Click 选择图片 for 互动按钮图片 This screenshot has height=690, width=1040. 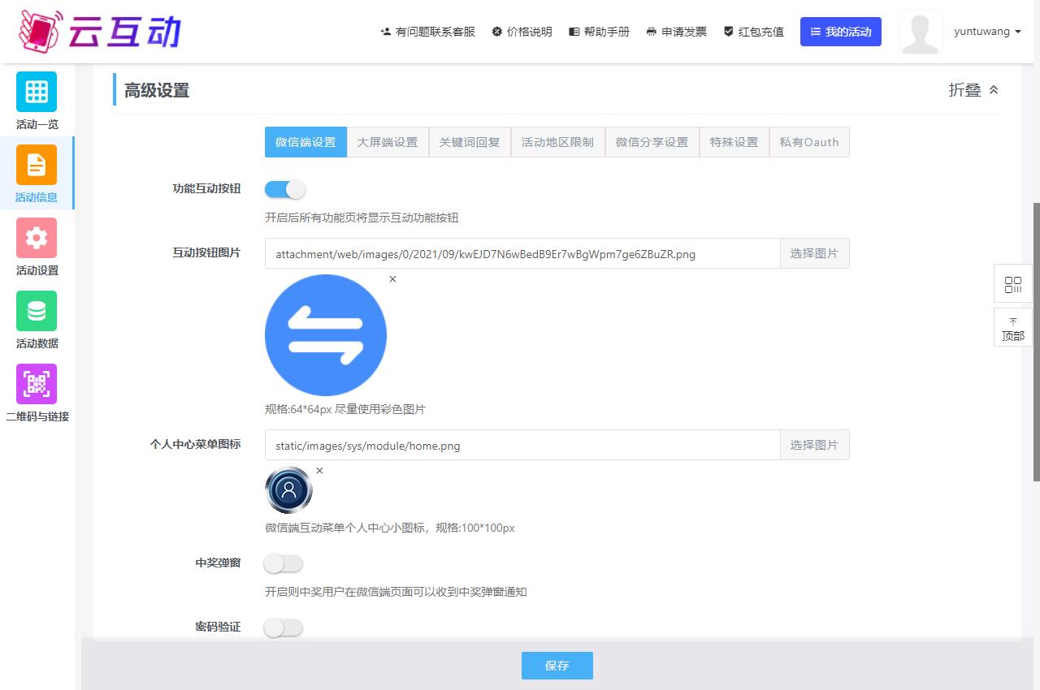tap(814, 253)
